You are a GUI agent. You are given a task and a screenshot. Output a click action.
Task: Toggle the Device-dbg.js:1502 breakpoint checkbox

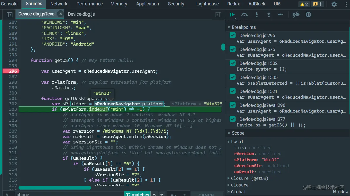tap(233, 63)
